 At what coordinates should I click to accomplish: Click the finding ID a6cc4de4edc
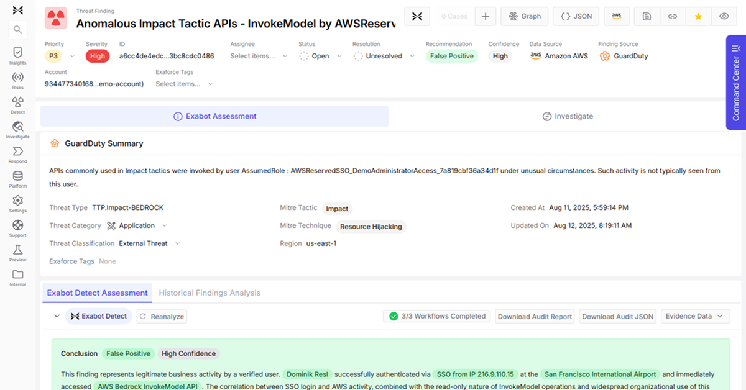(167, 56)
